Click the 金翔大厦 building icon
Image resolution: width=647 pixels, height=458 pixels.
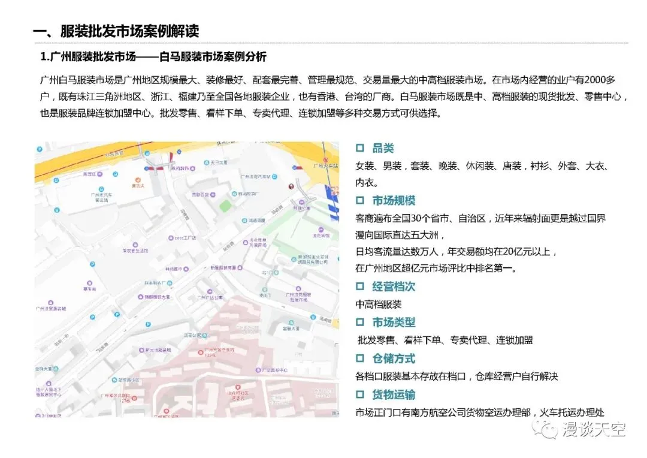point(56,369)
